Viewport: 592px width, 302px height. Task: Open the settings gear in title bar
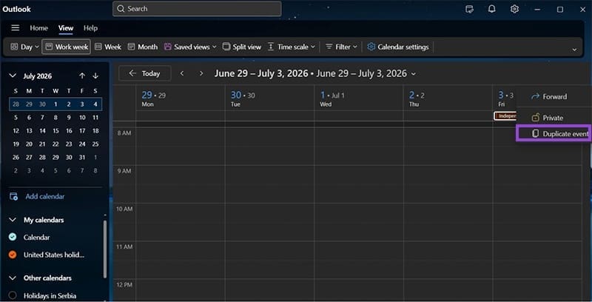coord(514,9)
